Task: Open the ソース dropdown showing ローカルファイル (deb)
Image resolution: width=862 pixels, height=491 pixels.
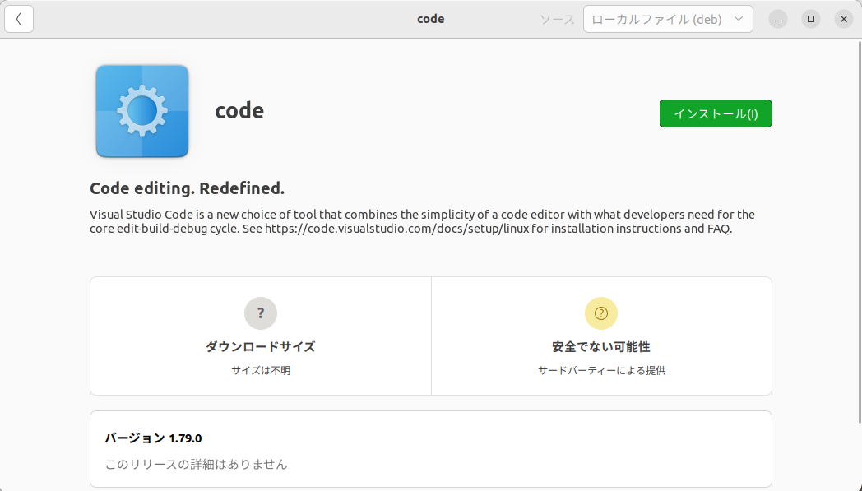Action: click(x=668, y=19)
